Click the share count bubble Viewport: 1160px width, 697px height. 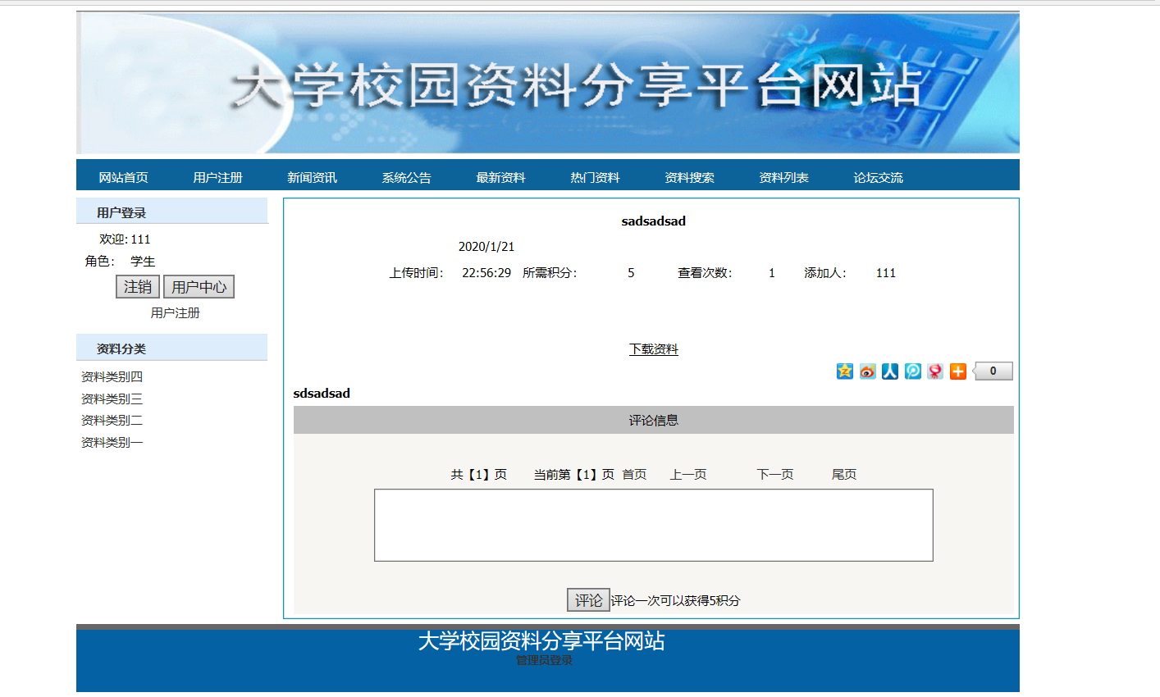pyautogui.click(x=993, y=371)
